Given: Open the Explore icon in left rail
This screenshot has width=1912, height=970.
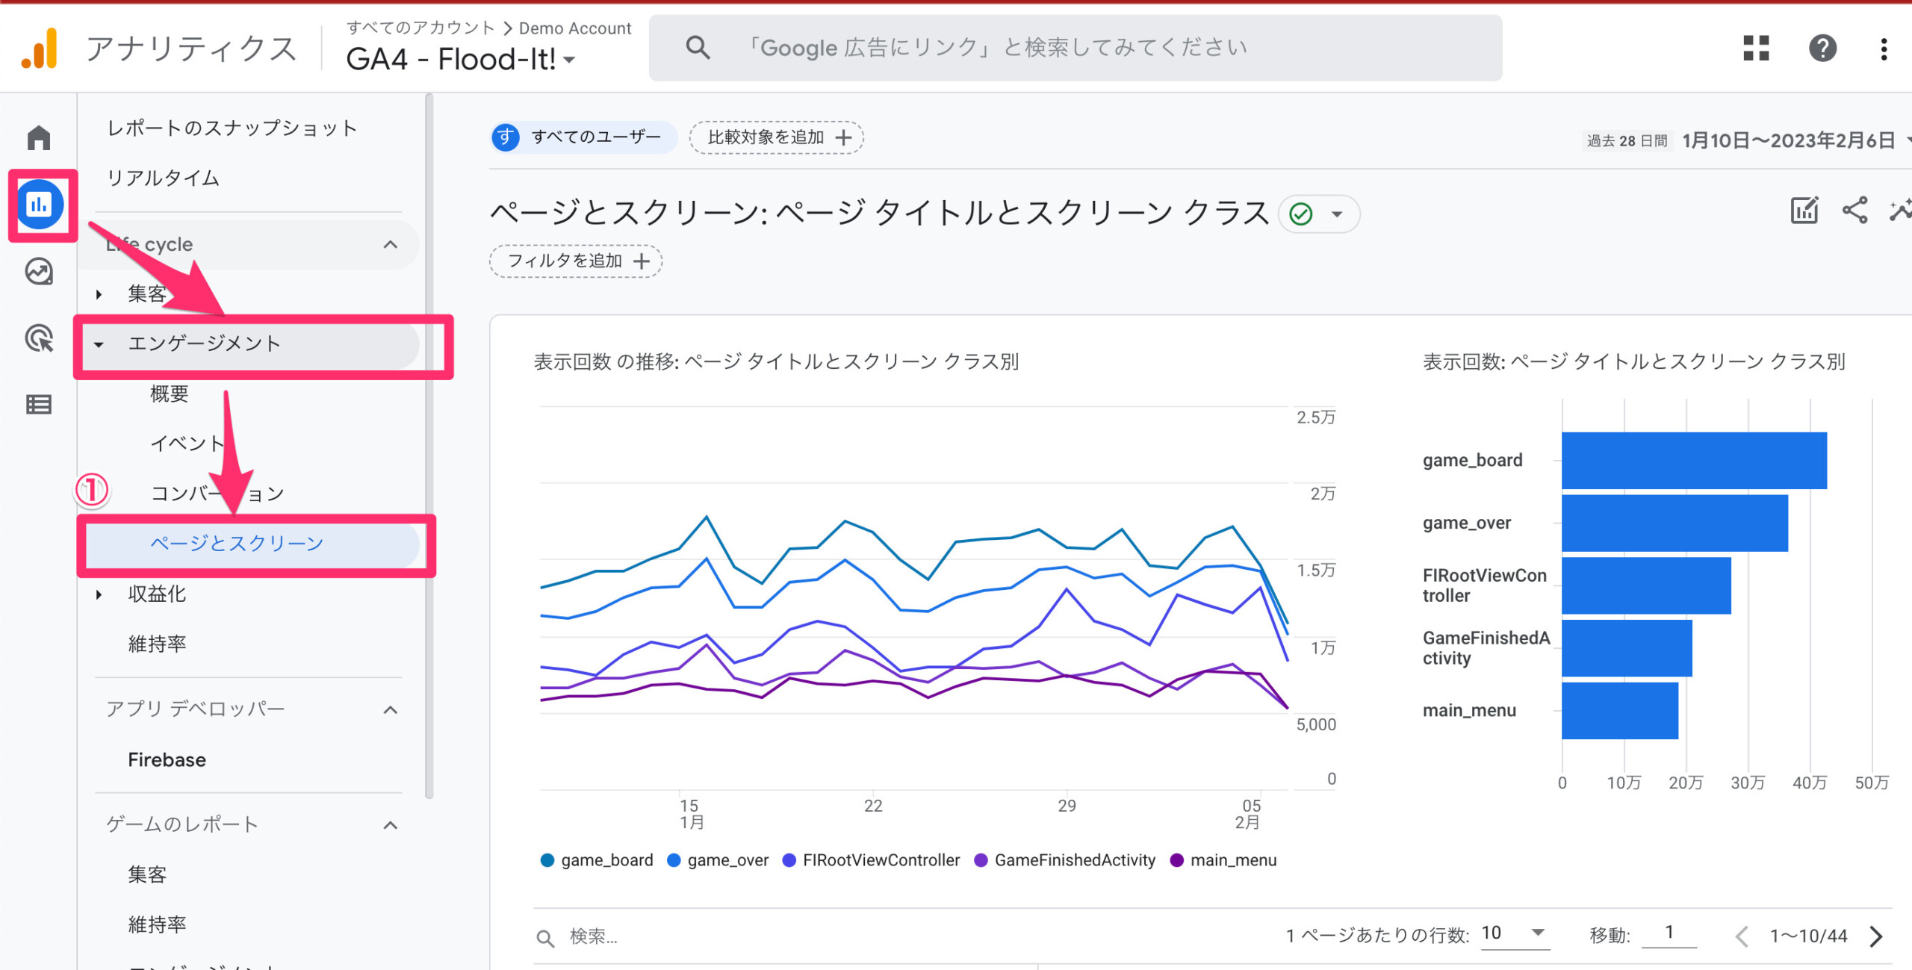Looking at the screenshot, I should tap(39, 272).
